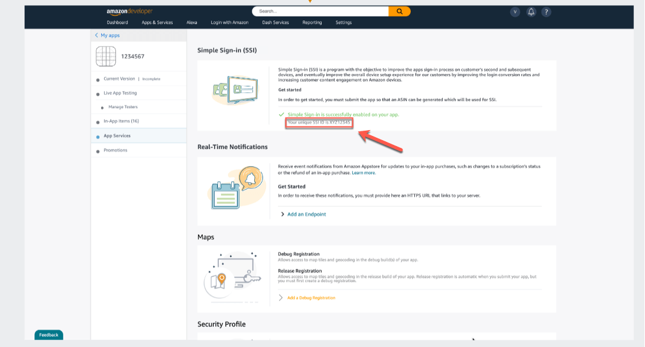This screenshot has height=347, width=645.
Task: Open the V user account avatar
Action: (515, 12)
